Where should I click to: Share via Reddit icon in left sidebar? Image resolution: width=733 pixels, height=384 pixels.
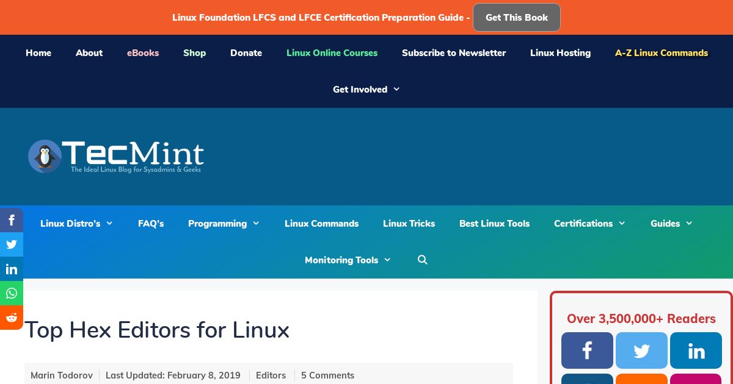12,318
